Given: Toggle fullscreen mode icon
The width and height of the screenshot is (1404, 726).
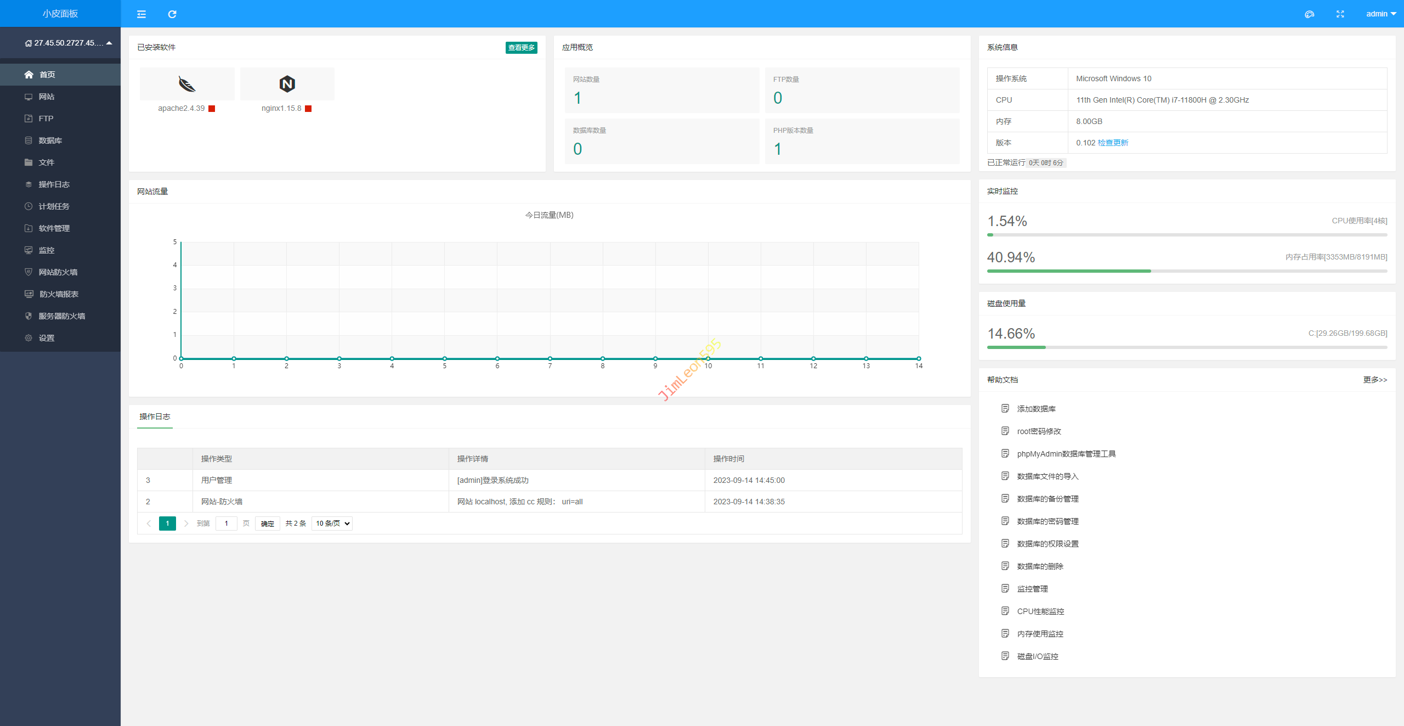Looking at the screenshot, I should coord(1340,14).
